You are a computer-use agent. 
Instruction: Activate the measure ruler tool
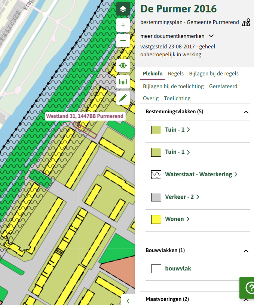(123, 82)
